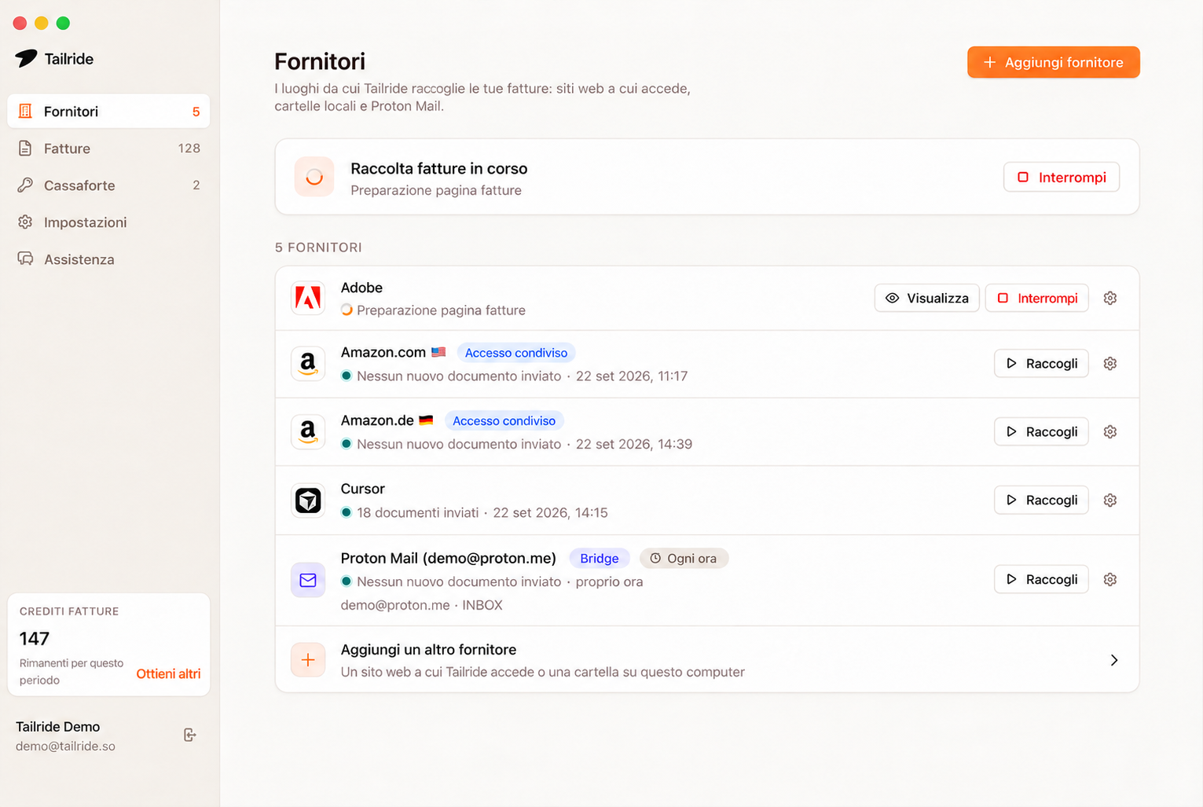Click Accesso condiviso badge on Amazon.de

pyautogui.click(x=504, y=420)
